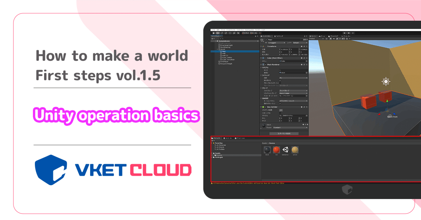Select the red material thumbnail in Project panel

click(276, 150)
